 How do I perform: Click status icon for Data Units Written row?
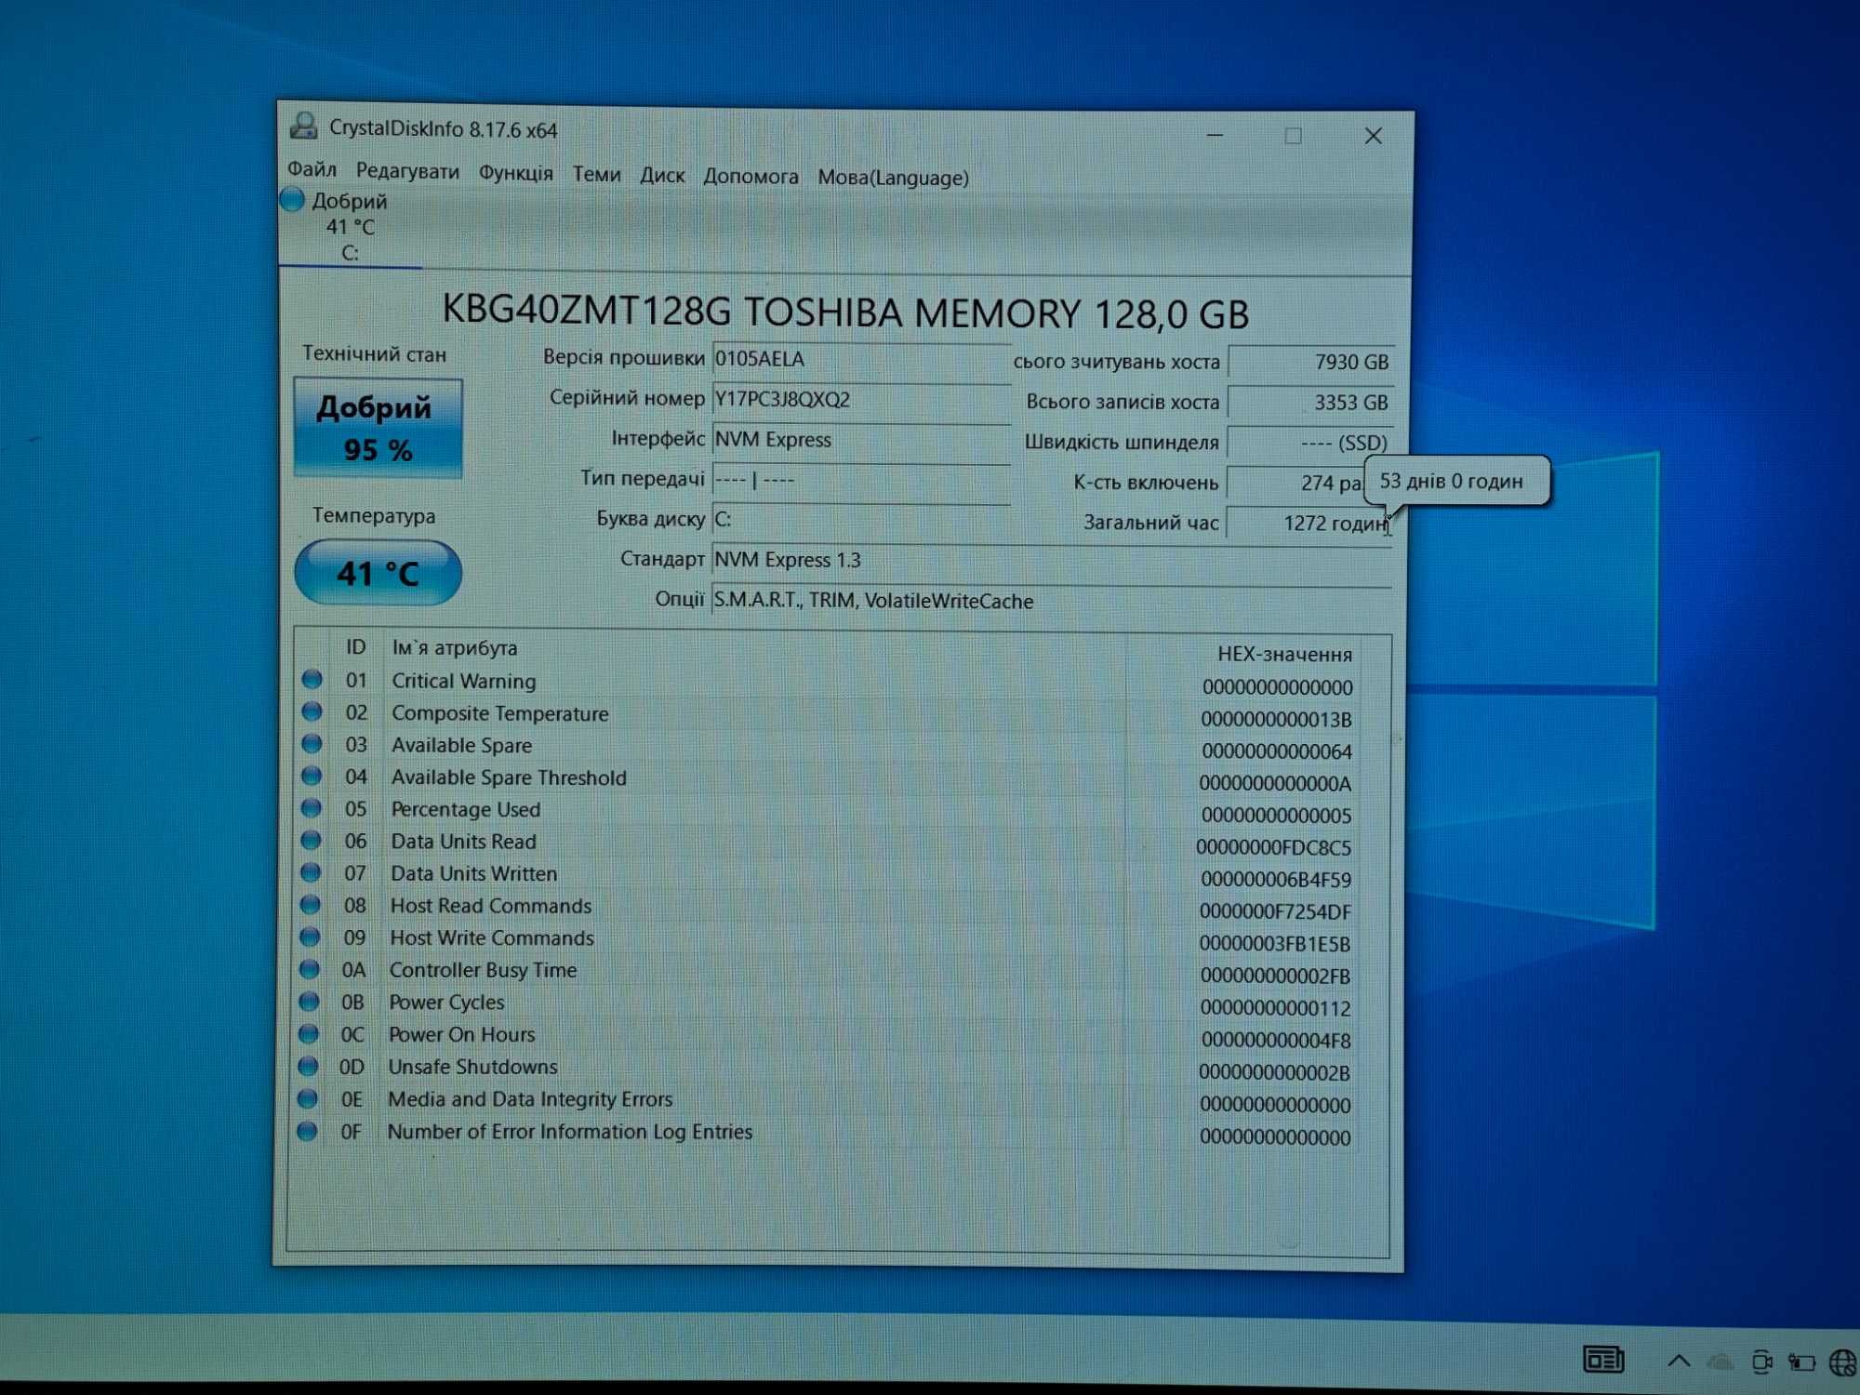[x=311, y=872]
